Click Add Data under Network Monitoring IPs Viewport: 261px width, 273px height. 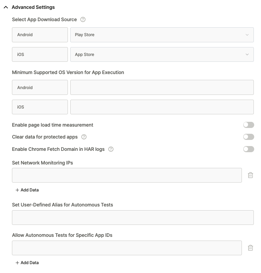(27, 190)
